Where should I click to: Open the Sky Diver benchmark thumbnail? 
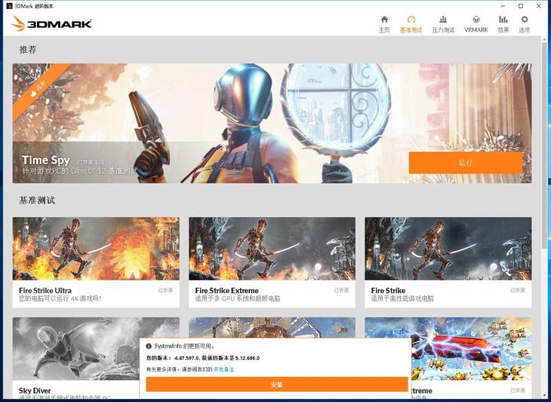76,348
